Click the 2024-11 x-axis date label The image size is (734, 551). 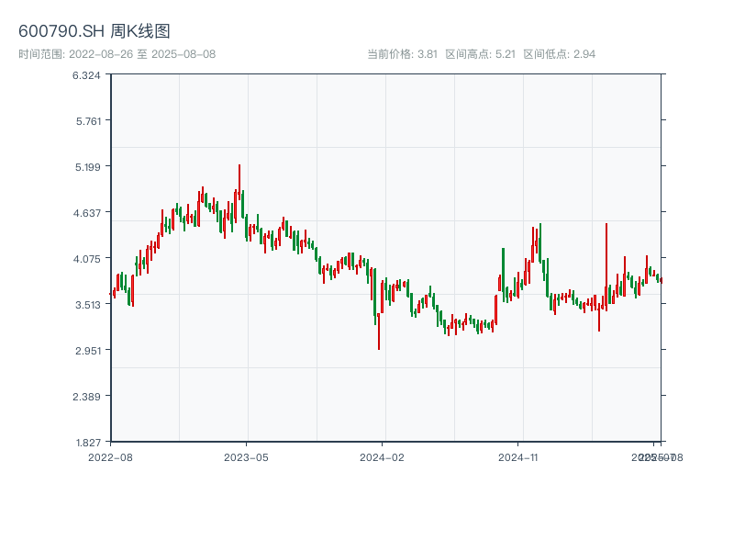point(519,456)
